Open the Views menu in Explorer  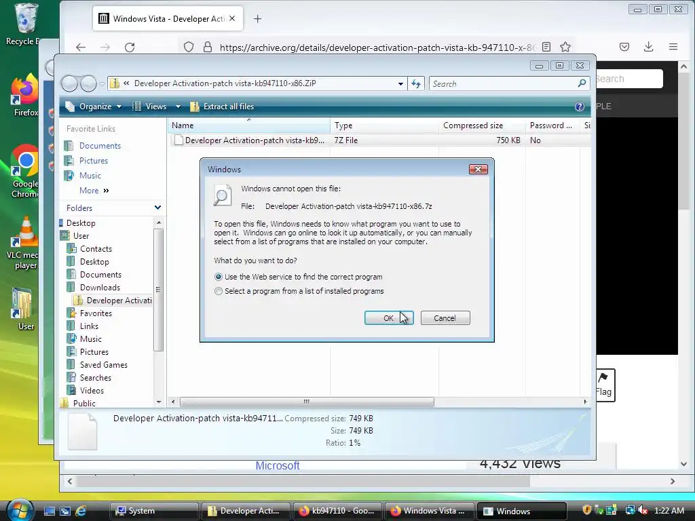151,107
